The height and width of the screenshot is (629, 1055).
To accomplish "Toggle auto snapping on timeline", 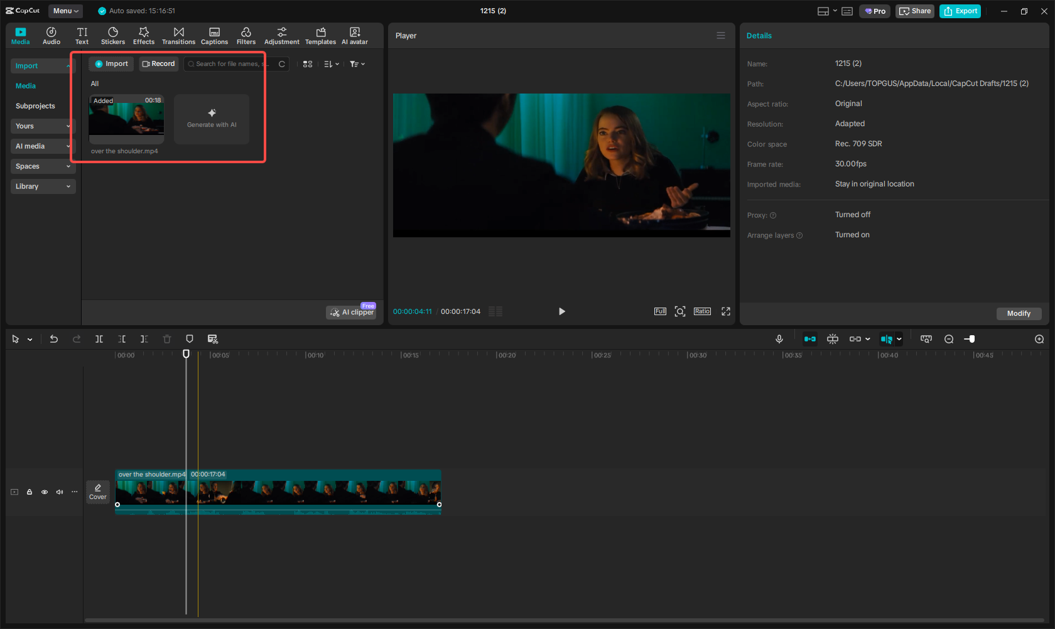I will (x=833, y=339).
